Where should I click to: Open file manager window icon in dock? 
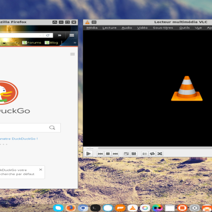pyautogui.click(x=170, y=208)
